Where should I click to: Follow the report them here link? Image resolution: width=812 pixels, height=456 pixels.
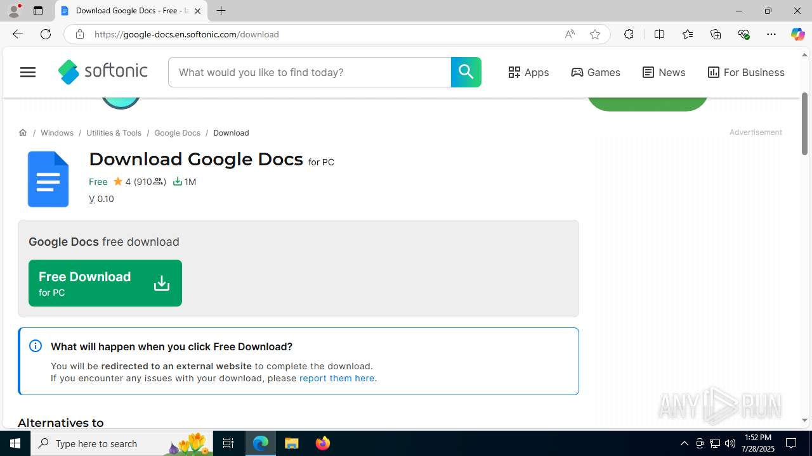click(x=337, y=378)
